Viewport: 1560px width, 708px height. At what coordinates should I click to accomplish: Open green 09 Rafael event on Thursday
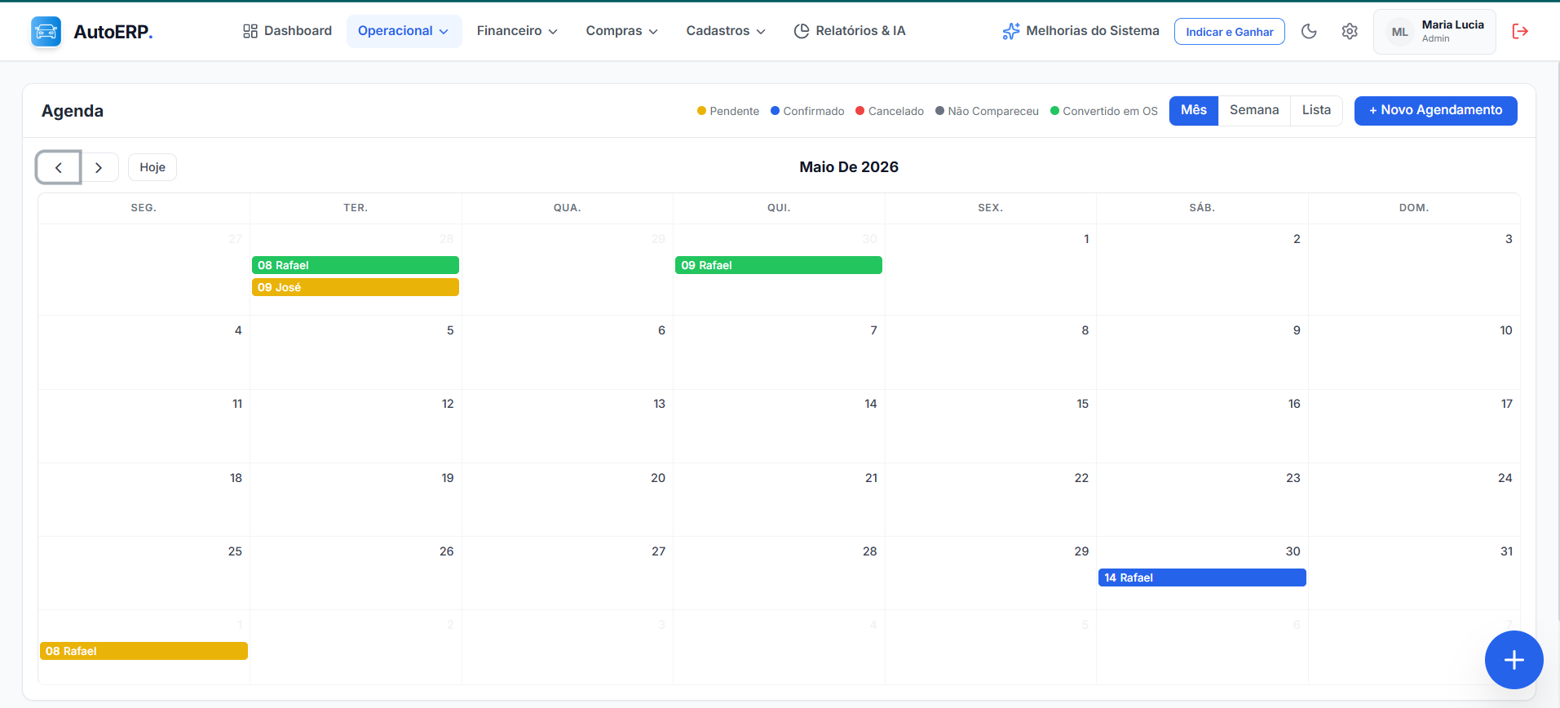pyautogui.click(x=779, y=265)
